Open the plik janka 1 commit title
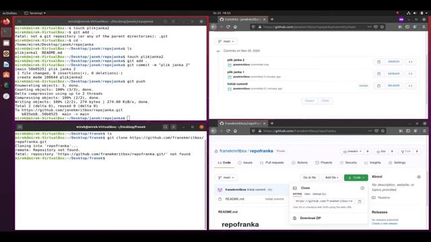The height and width of the screenshot is (242, 431). 235,72
